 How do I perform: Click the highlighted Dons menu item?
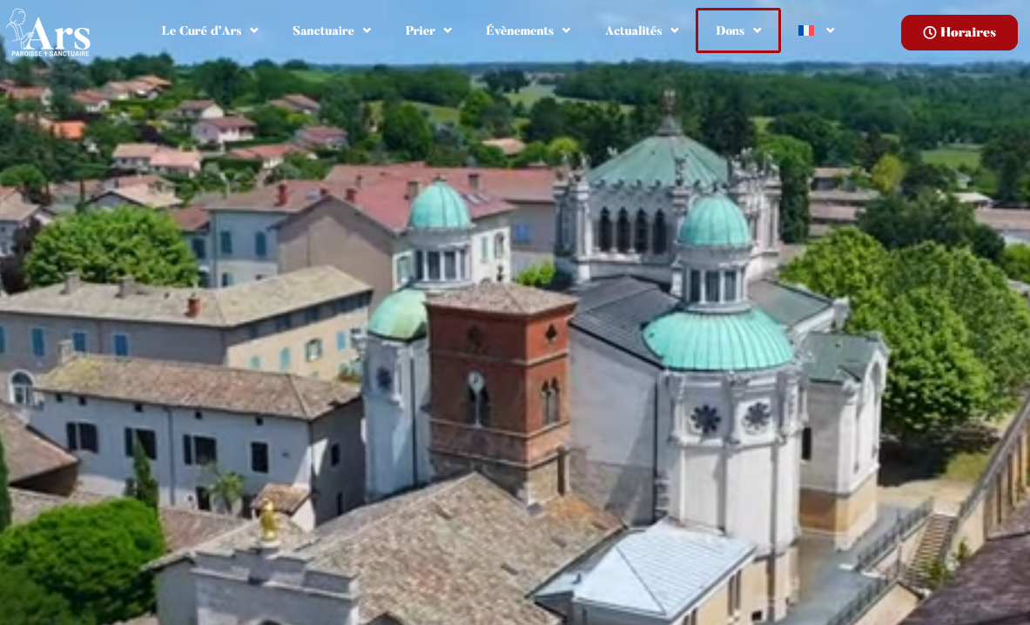(x=730, y=30)
